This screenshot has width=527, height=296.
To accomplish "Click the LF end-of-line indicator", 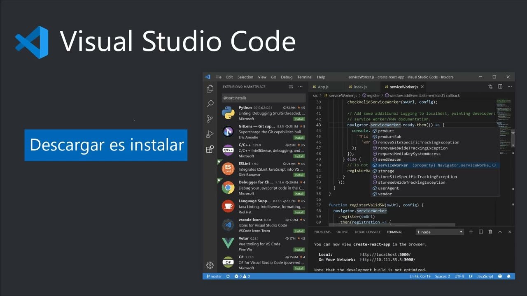I will (471, 276).
